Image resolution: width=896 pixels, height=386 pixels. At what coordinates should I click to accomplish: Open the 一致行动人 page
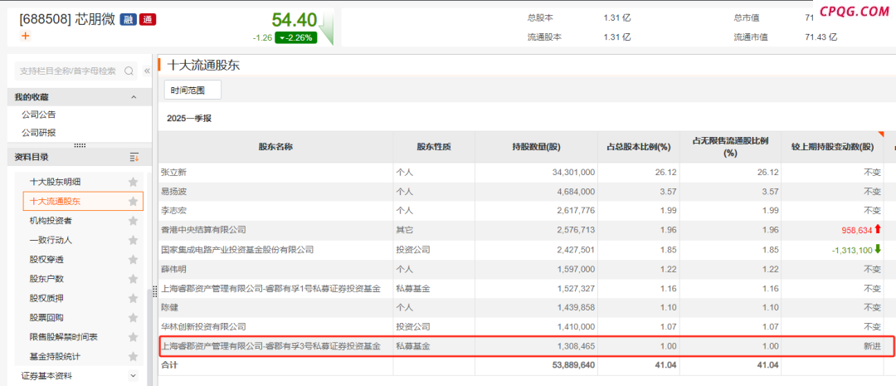tap(51, 240)
